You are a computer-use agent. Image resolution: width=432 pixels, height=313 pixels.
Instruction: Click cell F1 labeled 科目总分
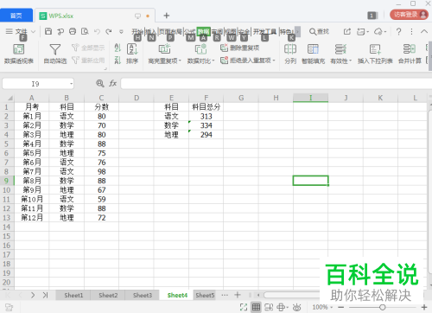pyautogui.click(x=206, y=107)
